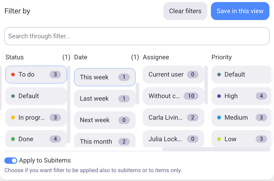Viewport: 274px width, 181px height.
Task: Select Last week date filter
Action: click(x=105, y=99)
